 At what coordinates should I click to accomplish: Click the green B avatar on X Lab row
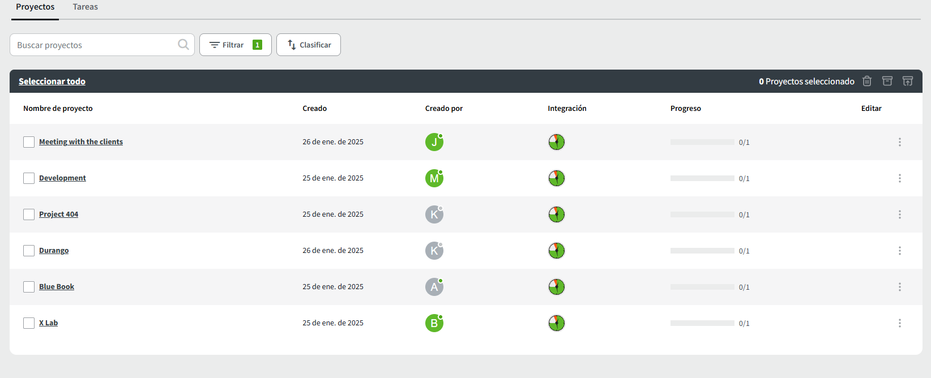point(434,323)
